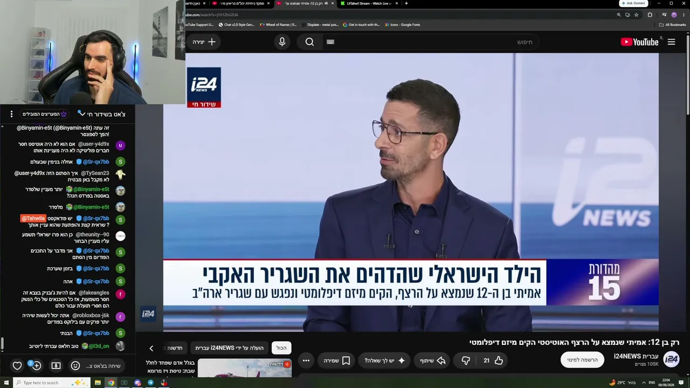Open the Create (יצירה) button
The height and width of the screenshot is (388, 690).
click(x=204, y=41)
